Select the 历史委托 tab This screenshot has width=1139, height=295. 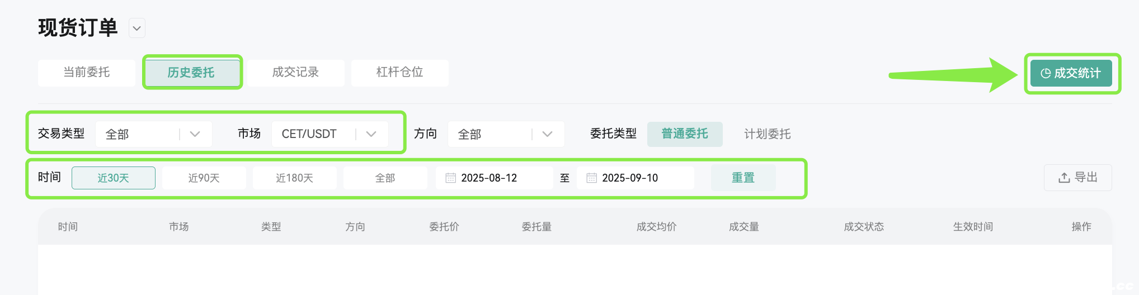[191, 73]
